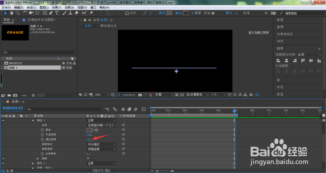Toggle stopwatch for 不透明度 property
The height and width of the screenshot is (173, 326).
tap(42, 135)
